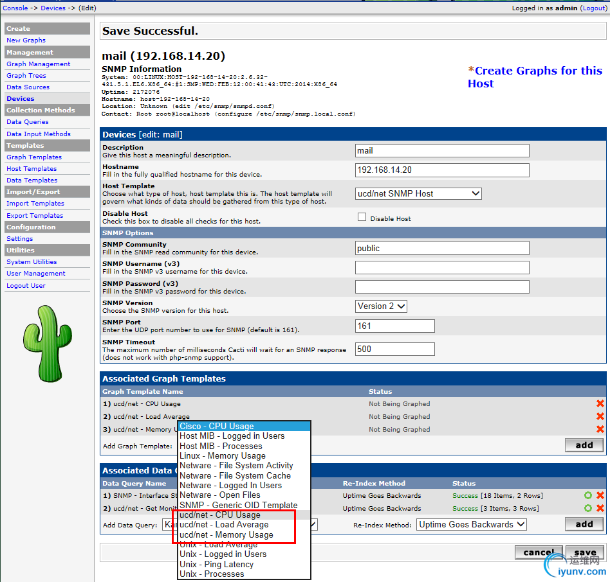Open the Re-Index Method dropdown

(x=472, y=525)
